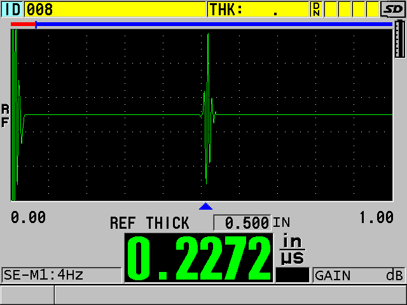This screenshot has width=407, height=305.
Task: Click the in/µs units label
Action: (293, 249)
